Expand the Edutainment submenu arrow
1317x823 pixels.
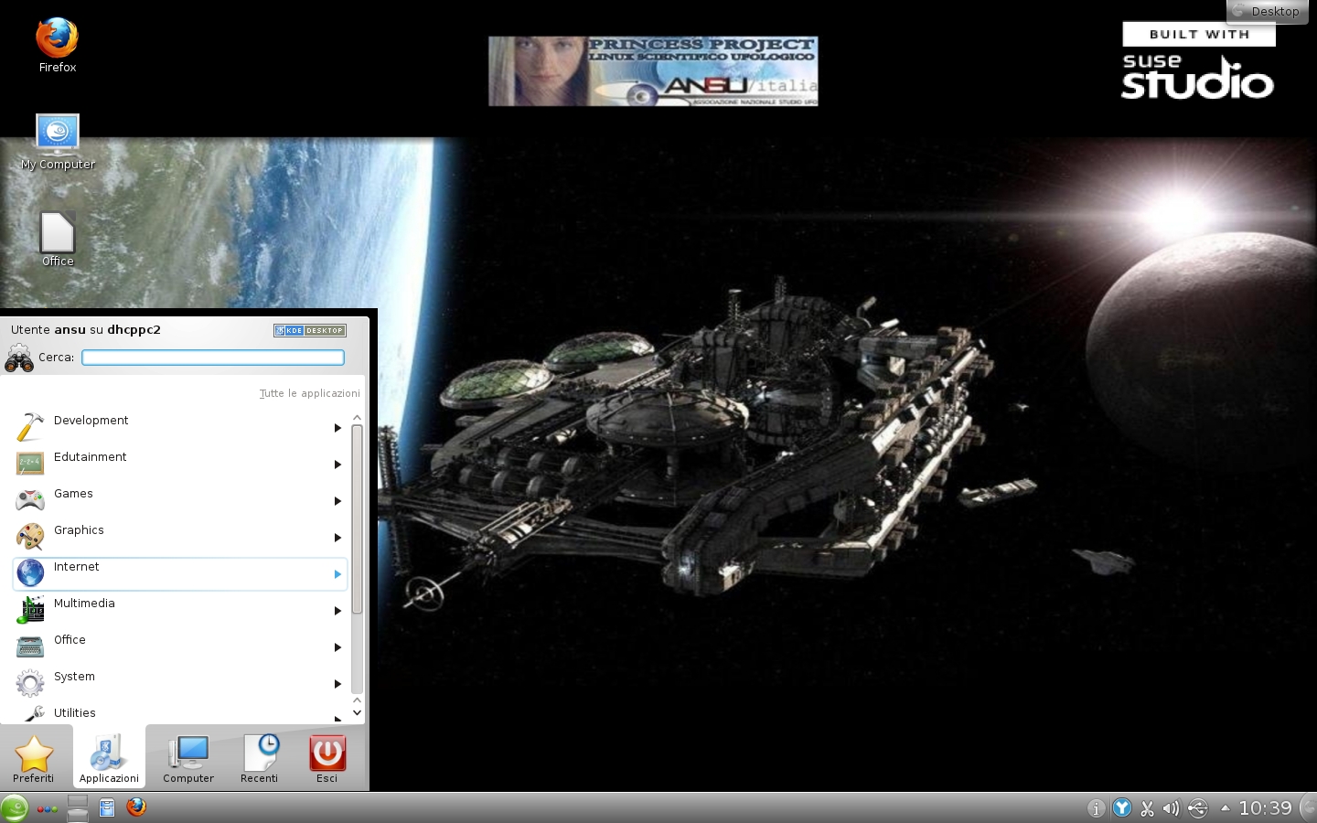pyautogui.click(x=337, y=465)
